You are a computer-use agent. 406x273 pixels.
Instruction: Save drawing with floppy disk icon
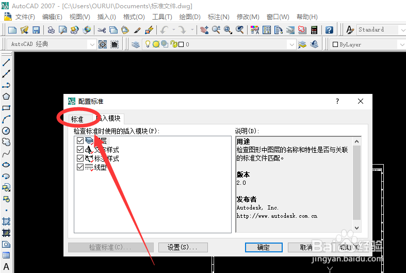(36, 30)
